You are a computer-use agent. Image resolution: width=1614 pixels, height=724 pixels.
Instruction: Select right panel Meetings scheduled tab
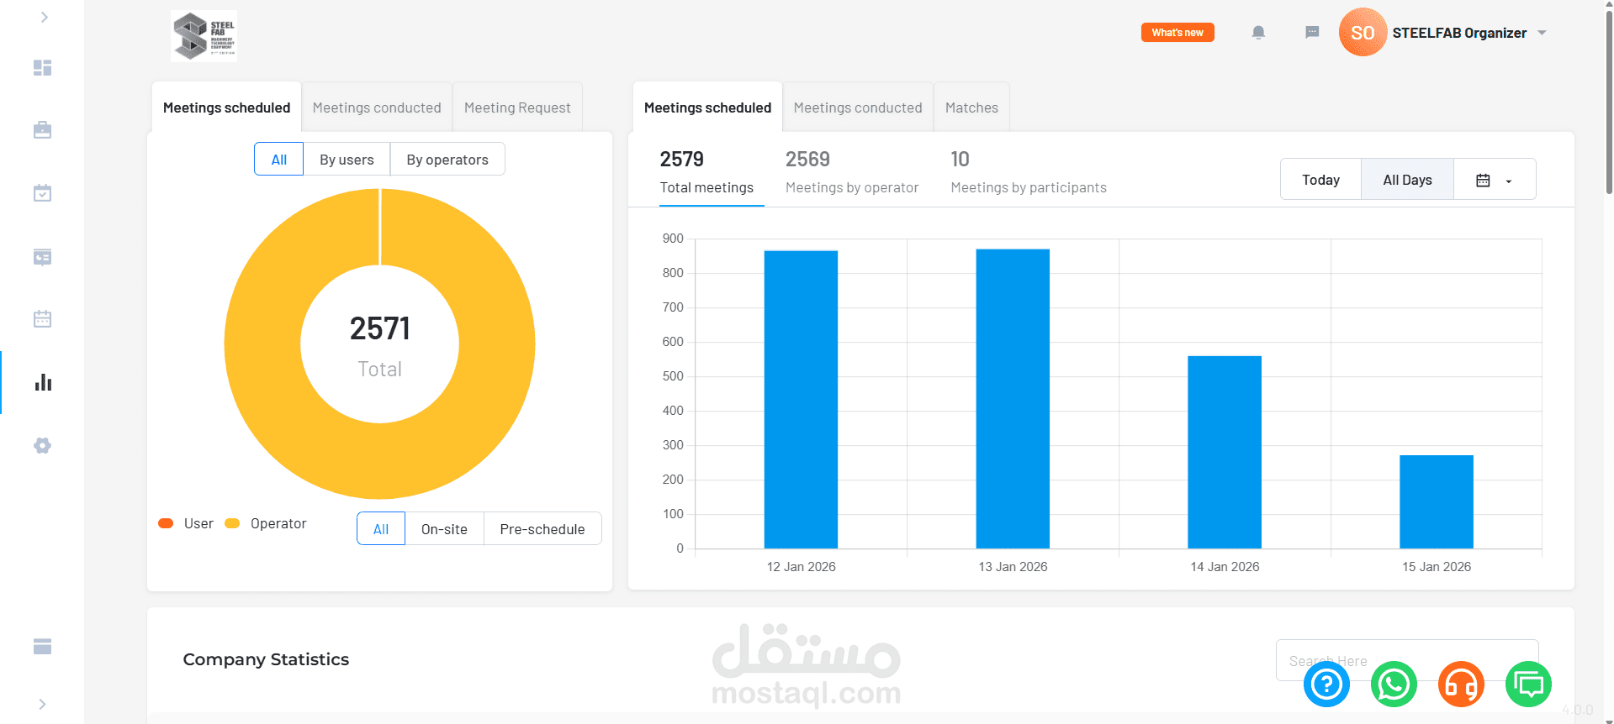707,108
